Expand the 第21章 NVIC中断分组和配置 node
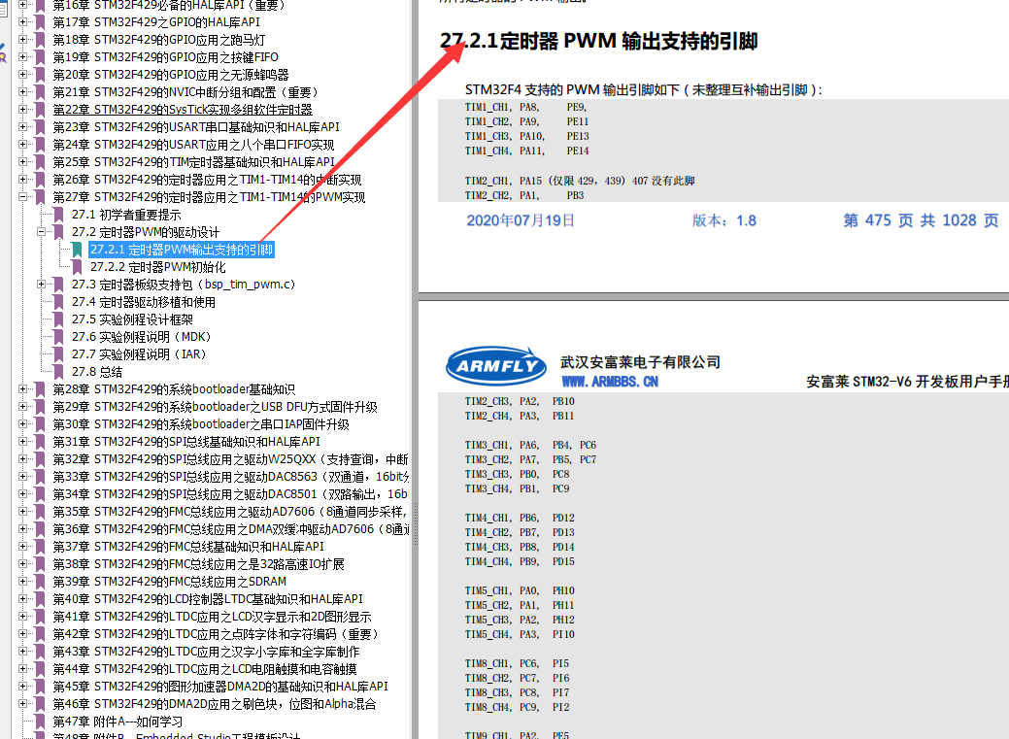 (x=22, y=92)
